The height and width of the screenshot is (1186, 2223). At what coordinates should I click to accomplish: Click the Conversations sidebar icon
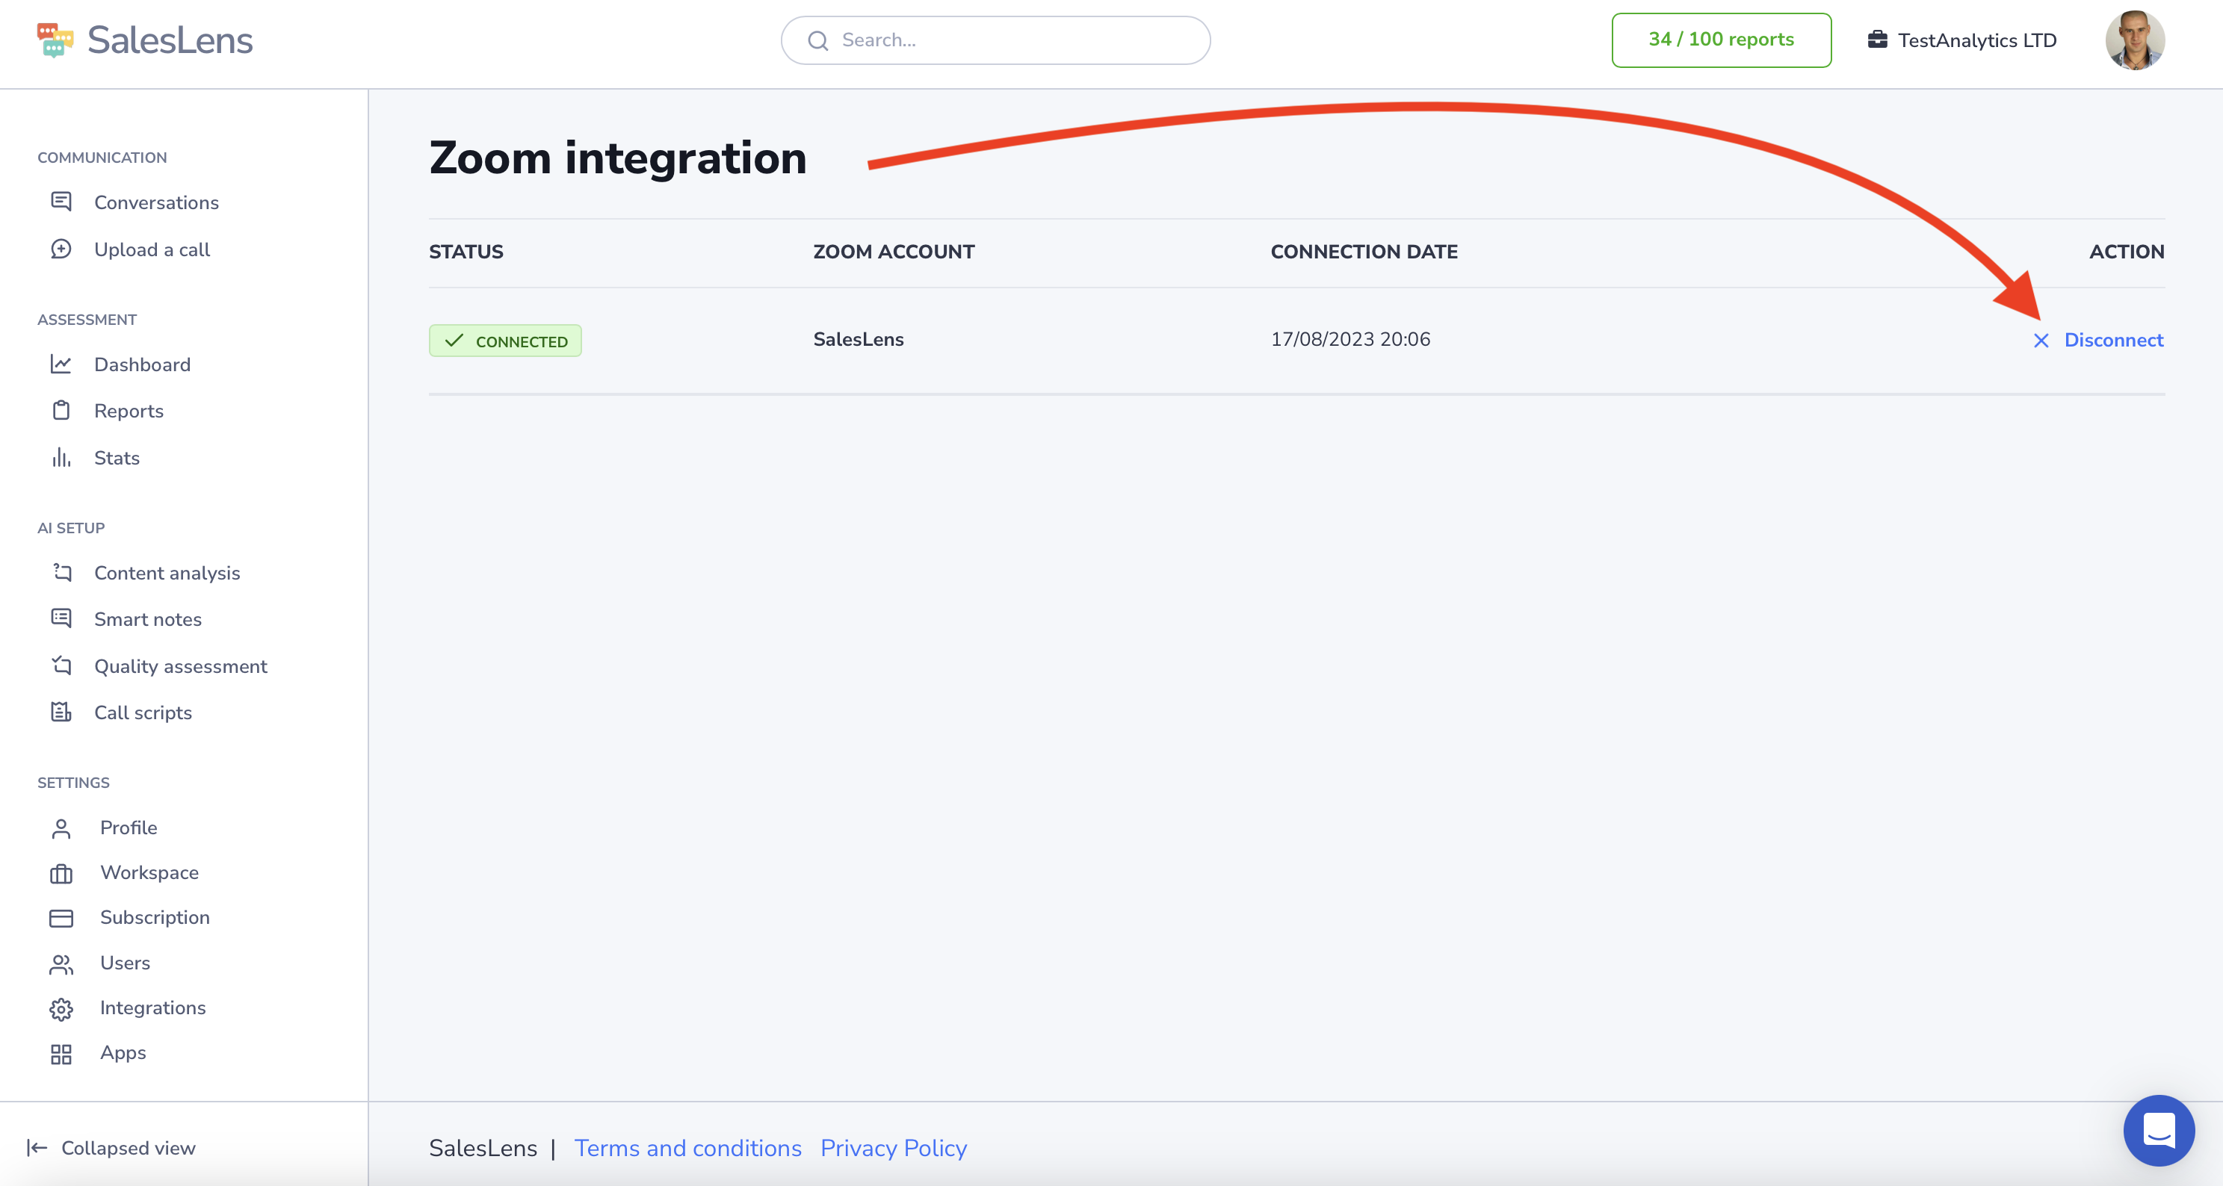pyautogui.click(x=61, y=202)
